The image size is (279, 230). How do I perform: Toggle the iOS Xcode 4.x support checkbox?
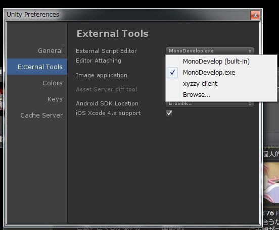[x=169, y=113]
